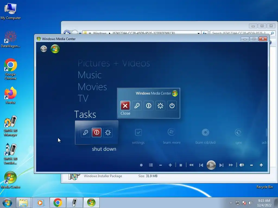Viewport: 278px width, 208px height.
Task: Select Tasks in the main menu
Action: 85,114
